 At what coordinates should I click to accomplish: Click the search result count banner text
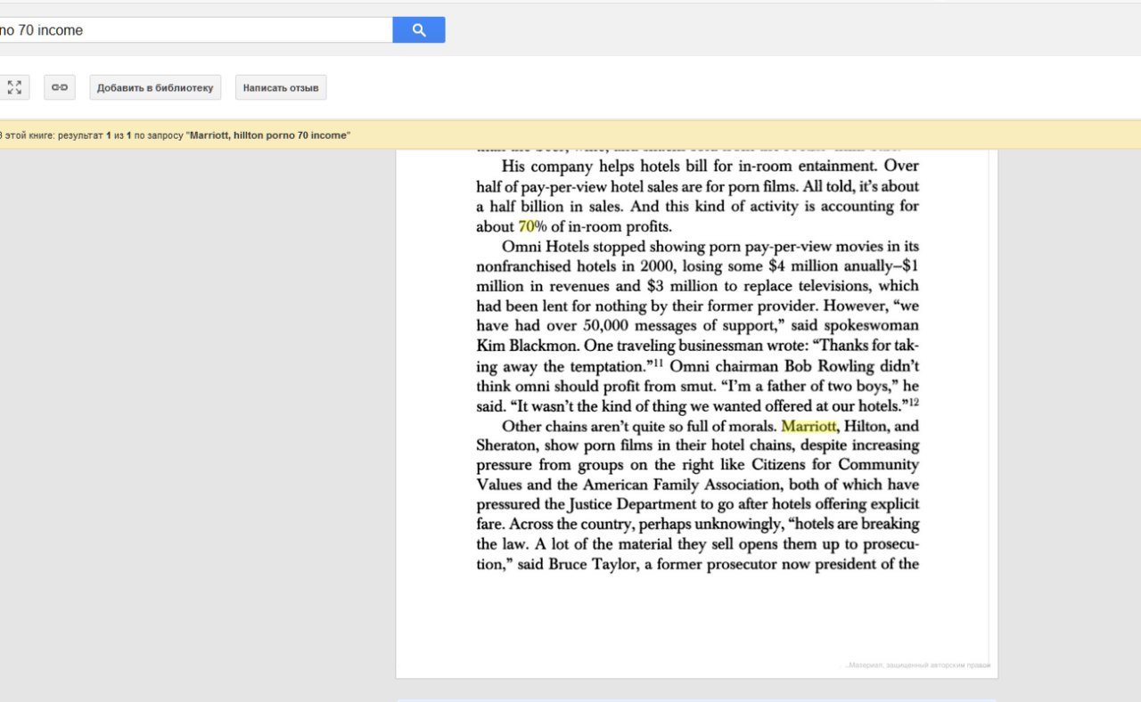coord(175,135)
